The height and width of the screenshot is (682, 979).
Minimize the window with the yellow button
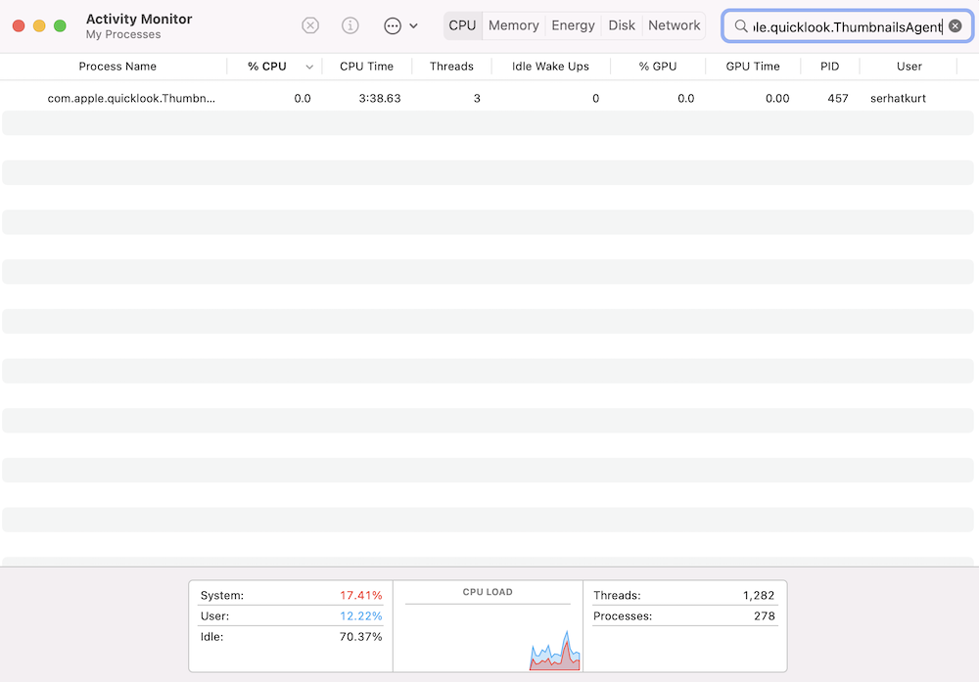(x=39, y=25)
